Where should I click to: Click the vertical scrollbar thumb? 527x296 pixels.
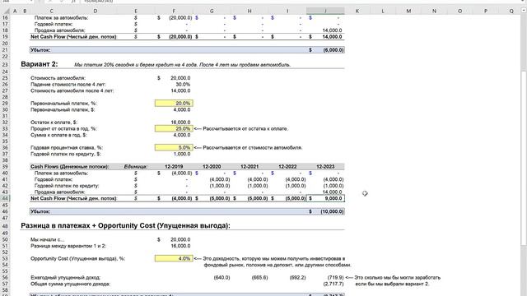pos(524,158)
